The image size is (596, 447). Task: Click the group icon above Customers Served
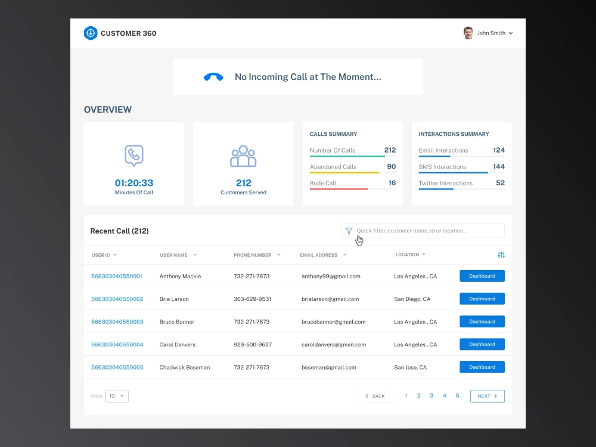coord(243,156)
